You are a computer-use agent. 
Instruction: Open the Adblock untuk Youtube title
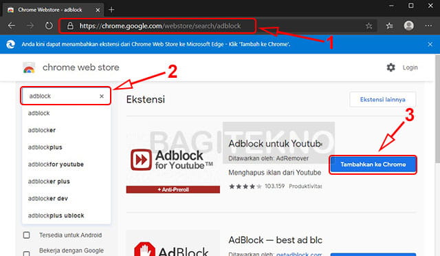tap(275, 144)
